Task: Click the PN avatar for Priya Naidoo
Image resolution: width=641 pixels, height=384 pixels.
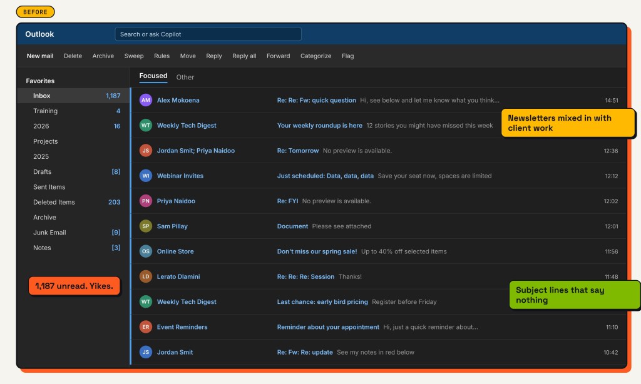Action: [x=145, y=201]
